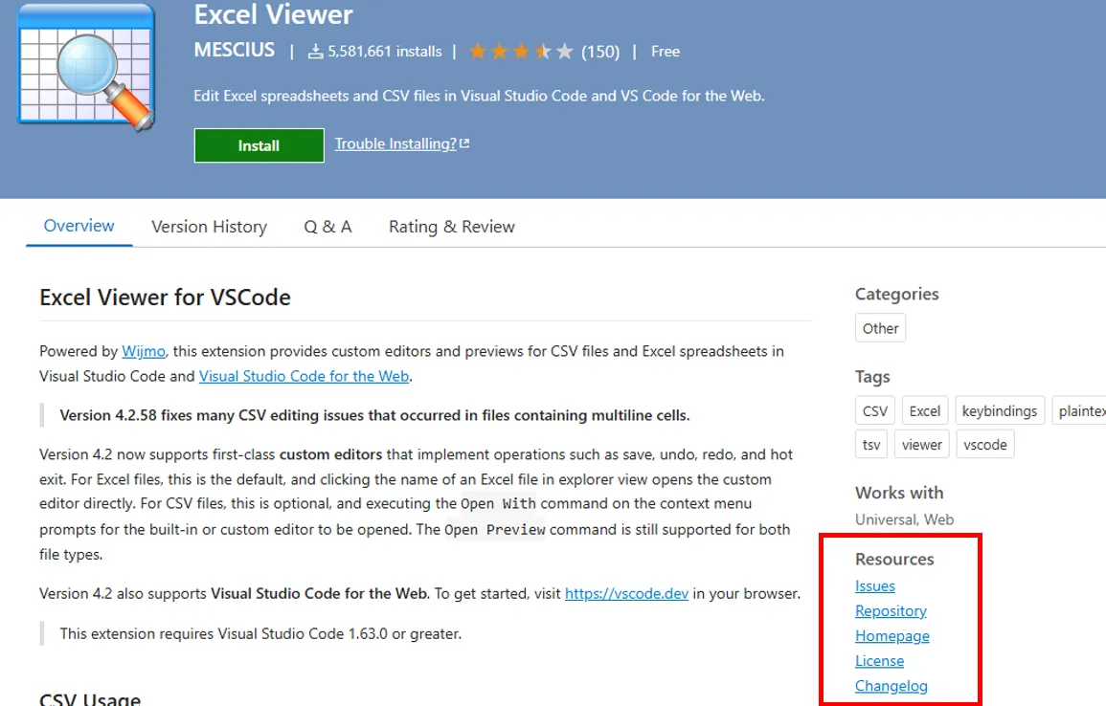Open the Visual Studio Code for the Web link
Viewport: 1106px width, 706px height.
(x=304, y=376)
